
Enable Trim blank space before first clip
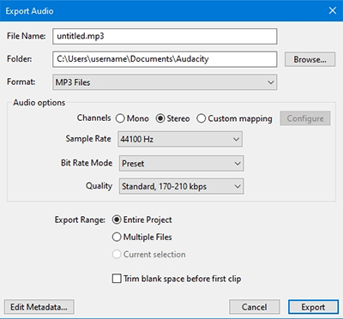pos(177,279)
